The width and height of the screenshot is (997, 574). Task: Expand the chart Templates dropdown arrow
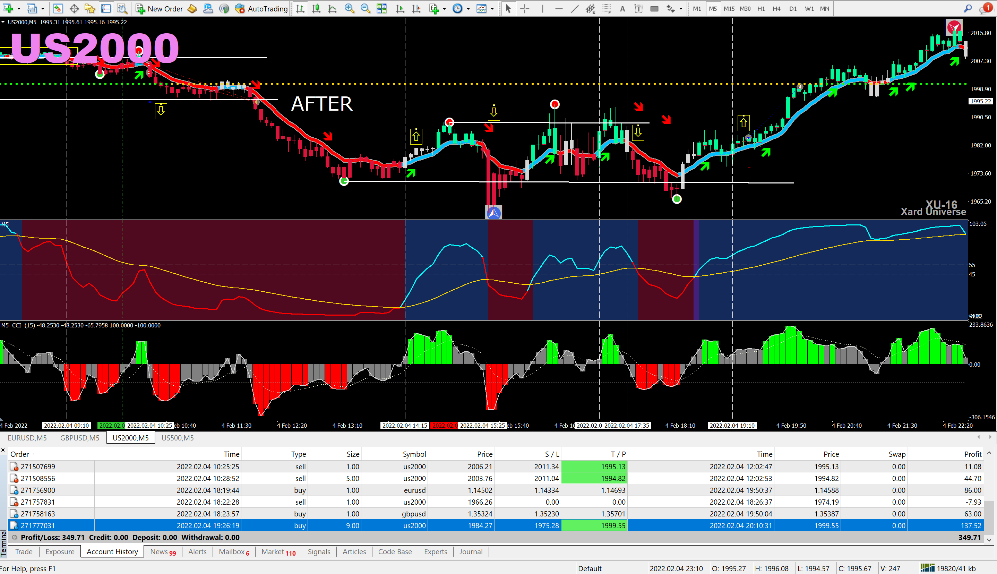[x=492, y=9]
